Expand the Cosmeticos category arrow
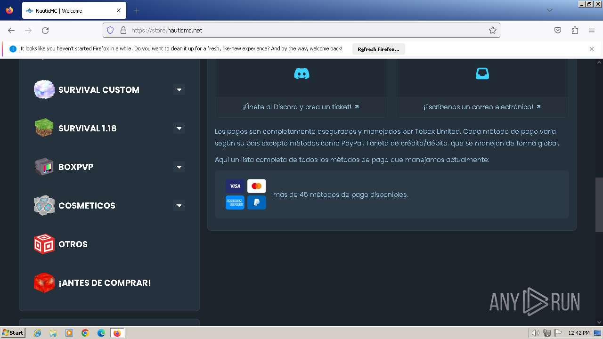This screenshot has width=603, height=339. tap(179, 205)
